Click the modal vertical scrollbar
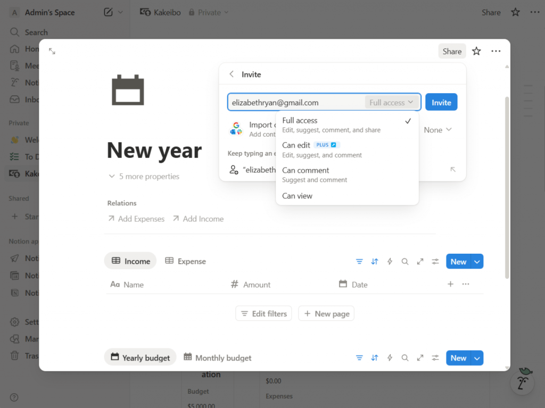The height and width of the screenshot is (408, 545). click(x=507, y=188)
